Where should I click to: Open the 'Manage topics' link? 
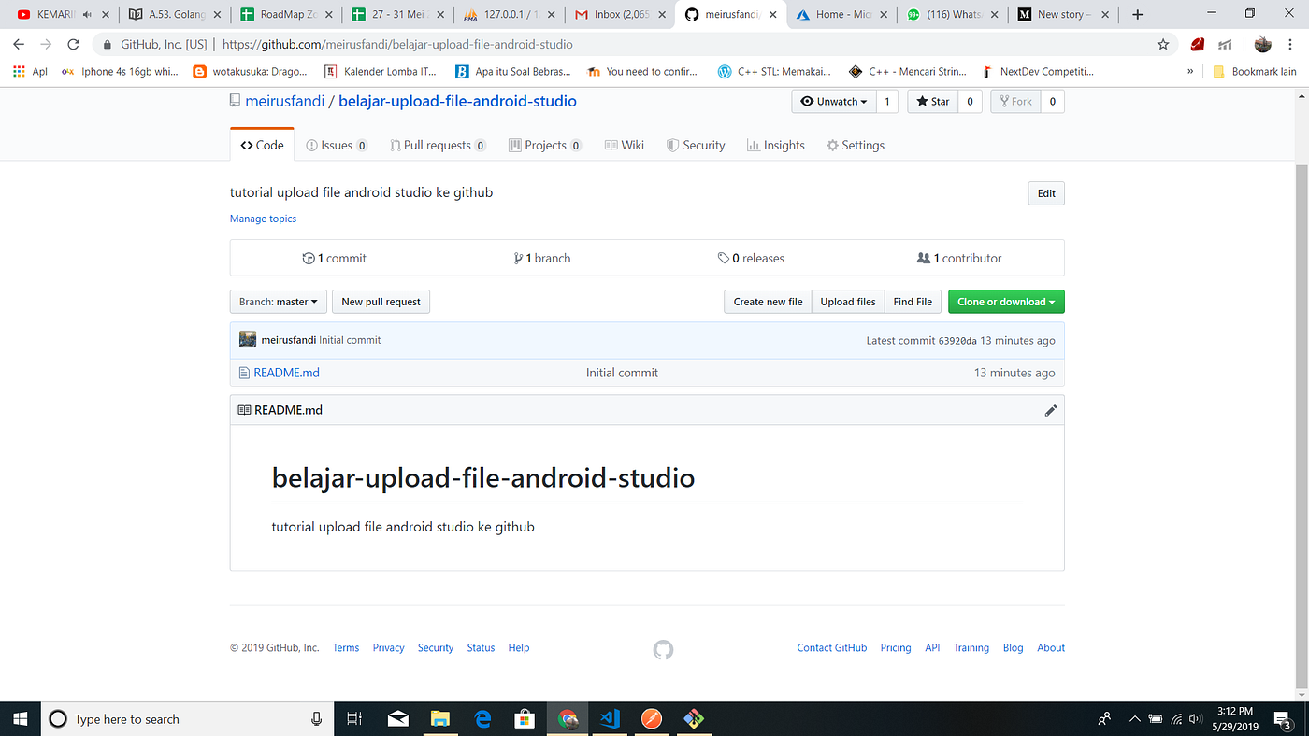tap(263, 218)
